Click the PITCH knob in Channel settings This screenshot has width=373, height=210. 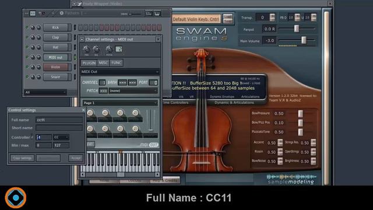coord(109,49)
